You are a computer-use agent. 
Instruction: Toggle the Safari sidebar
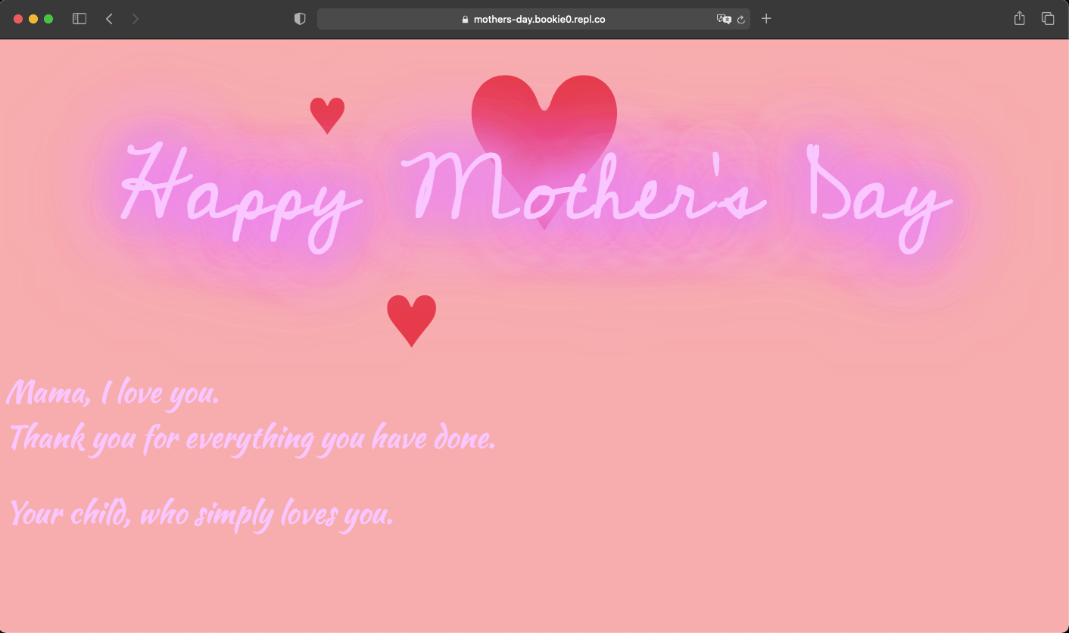(79, 18)
